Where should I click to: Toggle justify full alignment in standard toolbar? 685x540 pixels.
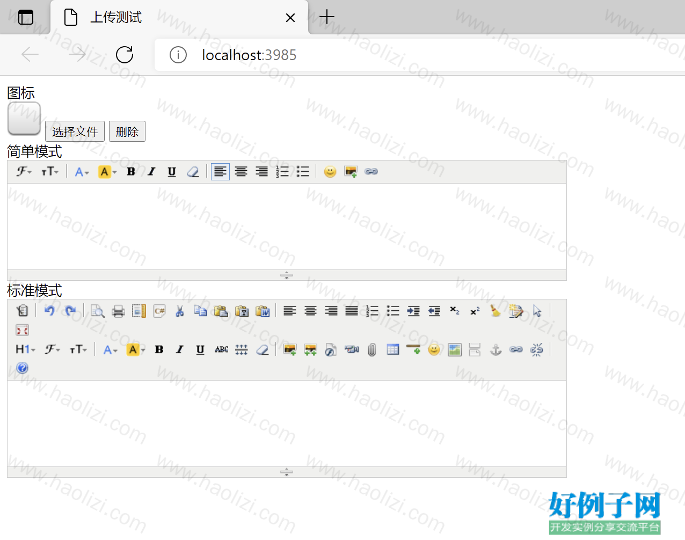pos(352,311)
